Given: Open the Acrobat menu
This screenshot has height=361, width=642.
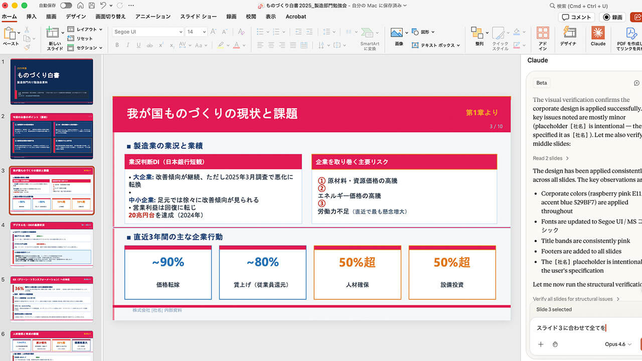Looking at the screenshot, I should (295, 17).
